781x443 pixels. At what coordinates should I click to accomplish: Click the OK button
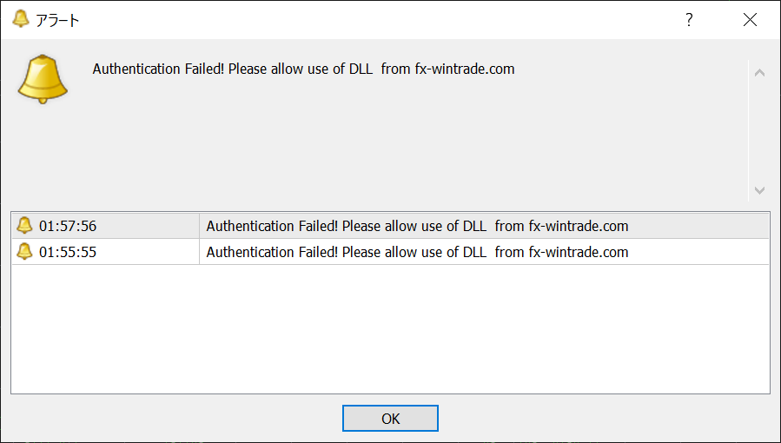[x=390, y=418]
